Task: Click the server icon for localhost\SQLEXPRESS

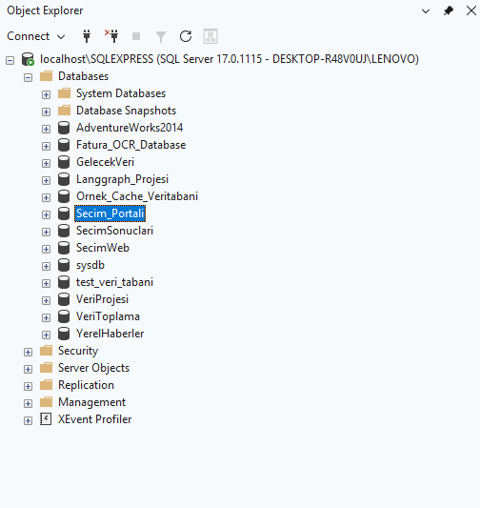Action: point(28,59)
